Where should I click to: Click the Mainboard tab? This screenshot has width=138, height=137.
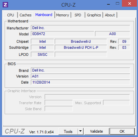click(44, 15)
